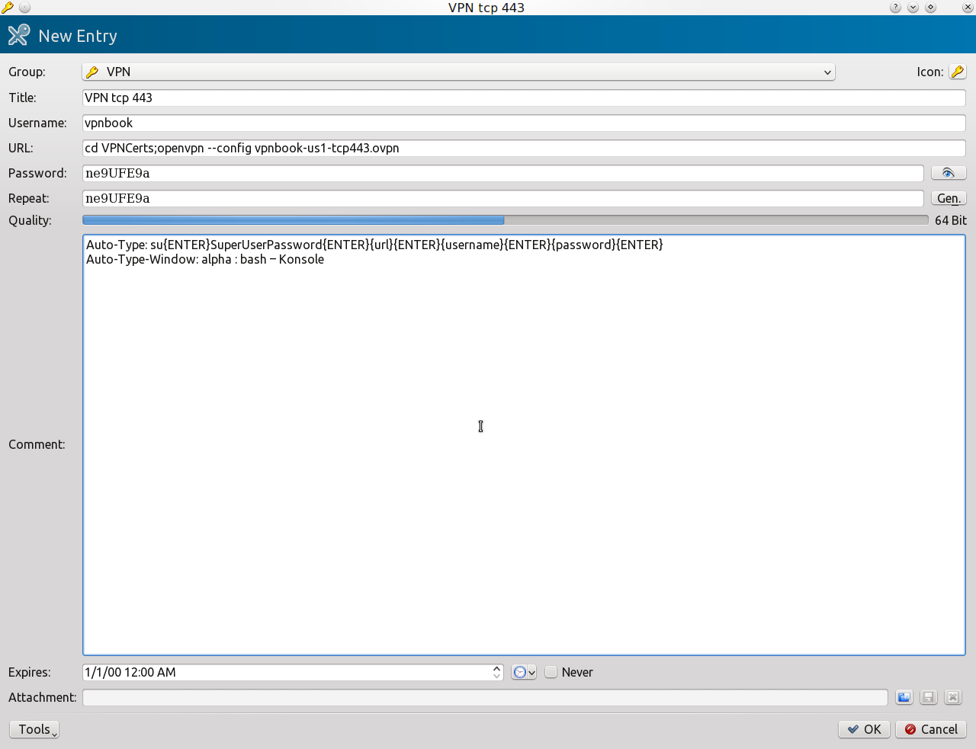Toggle password visibility with the eye button
This screenshot has height=749, width=976.
[948, 173]
